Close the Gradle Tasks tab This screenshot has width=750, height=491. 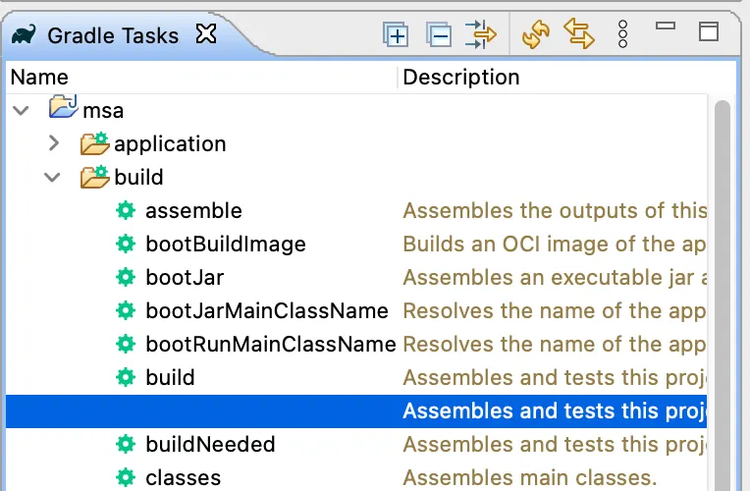point(205,34)
